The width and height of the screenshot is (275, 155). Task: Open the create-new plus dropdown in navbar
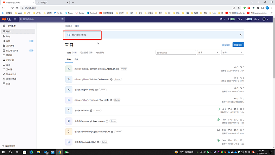[222, 19]
